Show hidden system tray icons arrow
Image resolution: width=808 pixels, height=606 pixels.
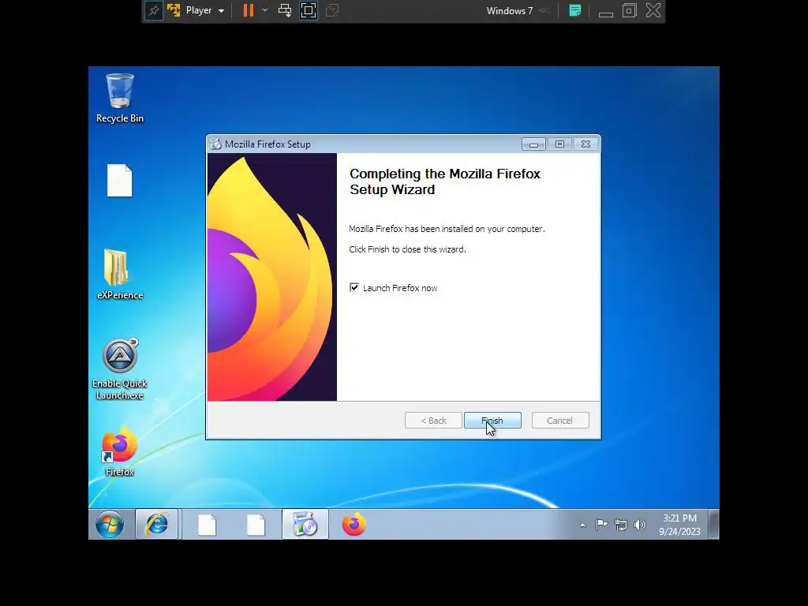582,525
